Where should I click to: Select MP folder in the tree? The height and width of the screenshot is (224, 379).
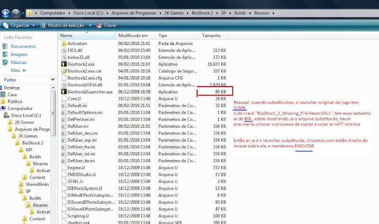(x=29, y=150)
